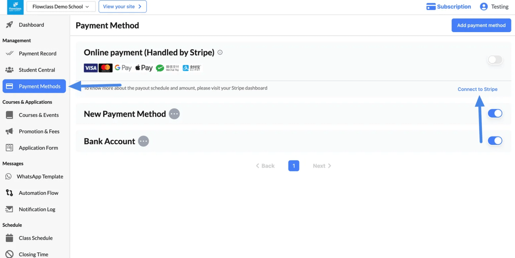Viewport: 515px width, 258px height.
Task: Click the WhatsApp Template icon
Action: tap(8, 176)
